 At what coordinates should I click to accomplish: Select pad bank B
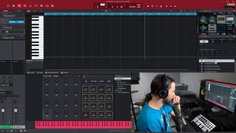tap(88, 76)
